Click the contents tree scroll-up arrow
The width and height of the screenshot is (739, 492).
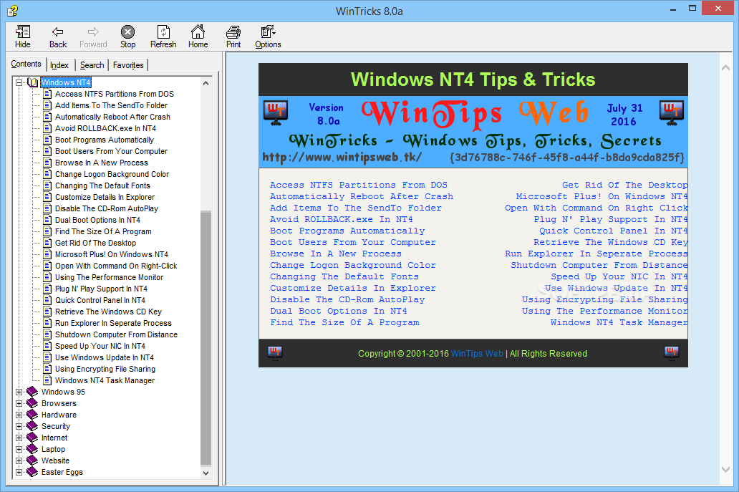[206, 83]
